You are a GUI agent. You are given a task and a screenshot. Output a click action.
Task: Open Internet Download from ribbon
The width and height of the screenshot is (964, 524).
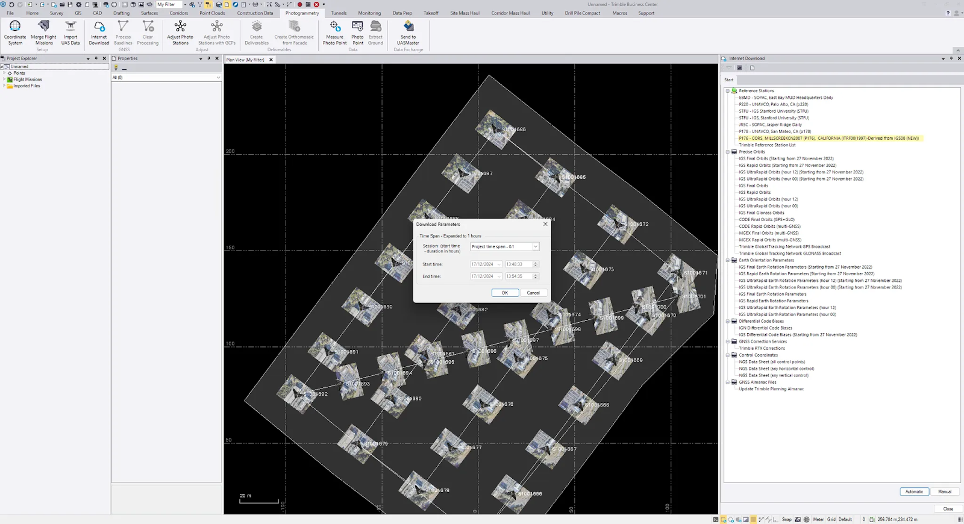point(99,32)
